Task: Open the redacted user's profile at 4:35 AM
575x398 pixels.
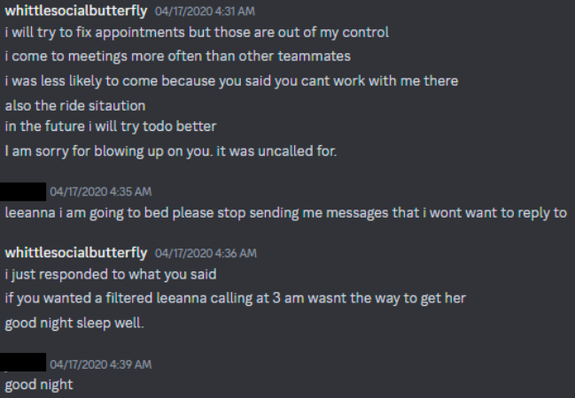Action: pos(24,190)
